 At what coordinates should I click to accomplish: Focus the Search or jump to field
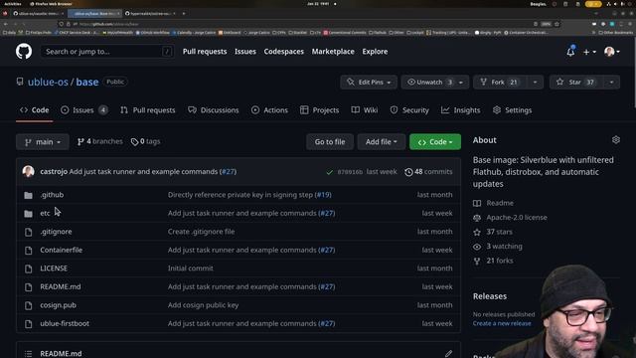(107, 52)
